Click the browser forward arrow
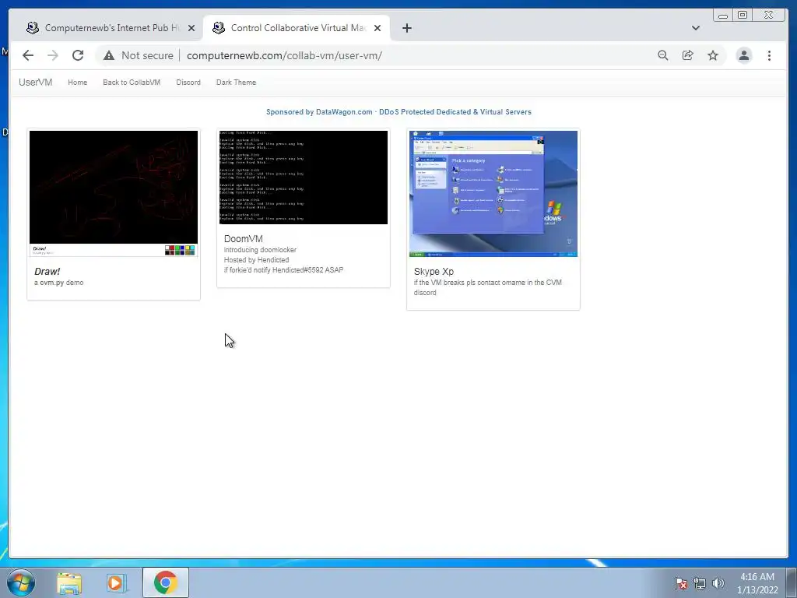Image resolution: width=797 pixels, height=598 pixels. 53,55
